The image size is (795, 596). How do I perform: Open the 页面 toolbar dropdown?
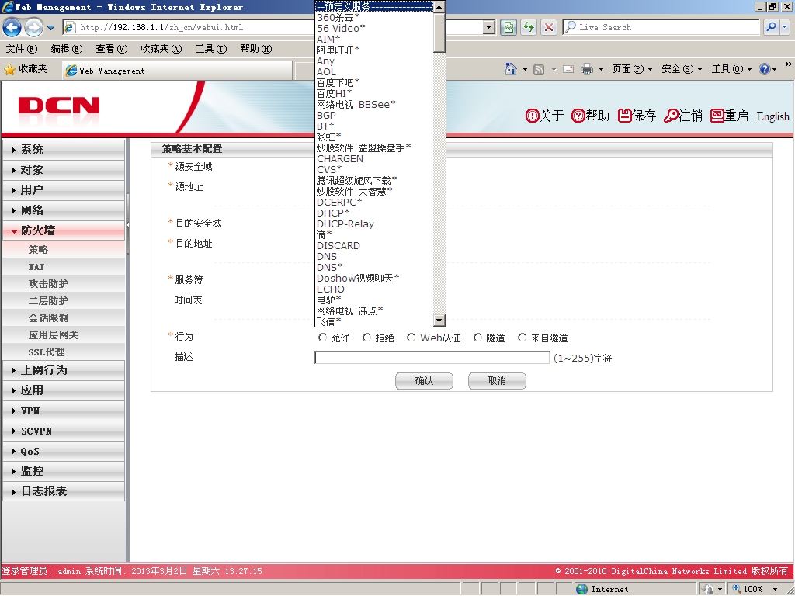click(x=632, y=69)
